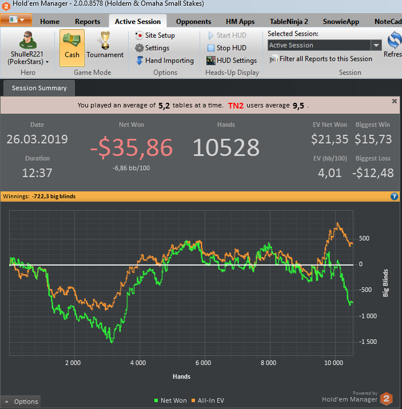Click the Duration value 12:37
The width and height of the screenshot is (402, 409).
37,173
